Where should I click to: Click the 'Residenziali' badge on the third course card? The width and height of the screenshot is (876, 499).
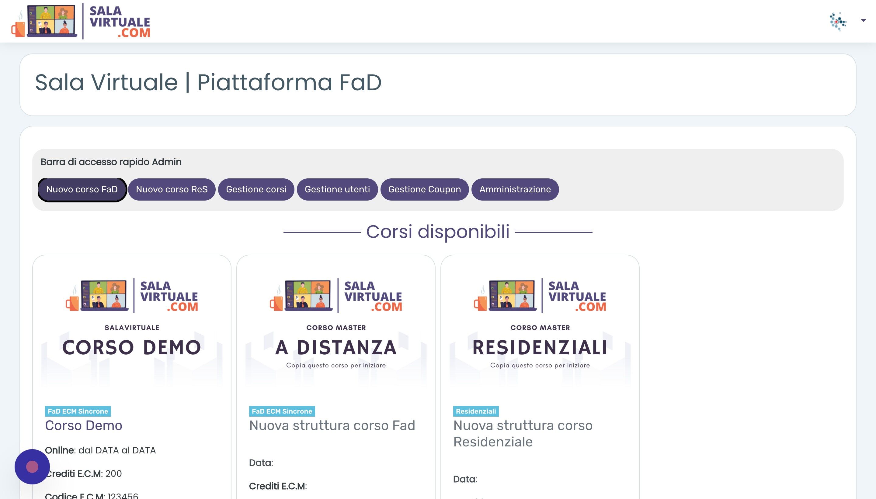point(476,411)
